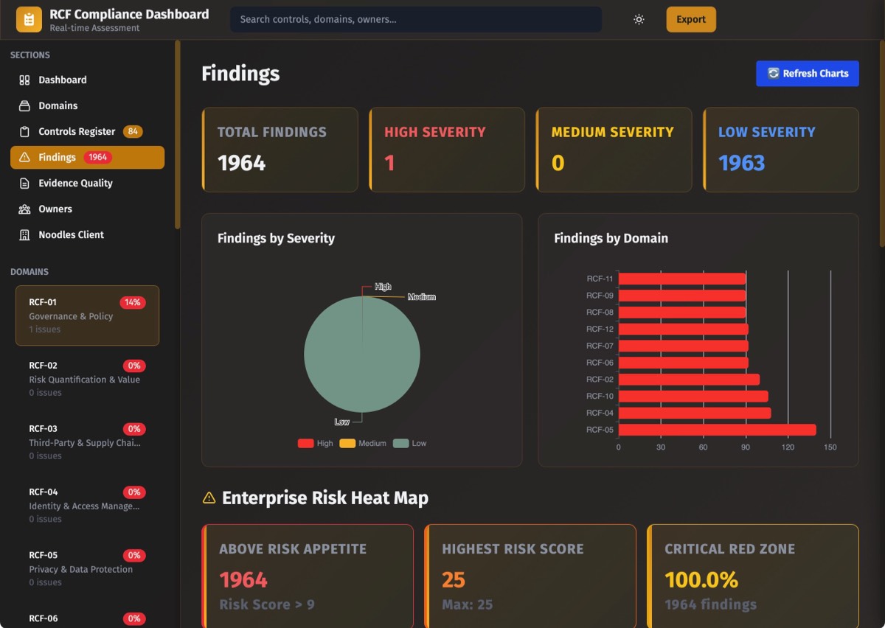Viewport: 885px width, 628px height.
Task: Focus the search controls input field
Action: click(415, 20)
